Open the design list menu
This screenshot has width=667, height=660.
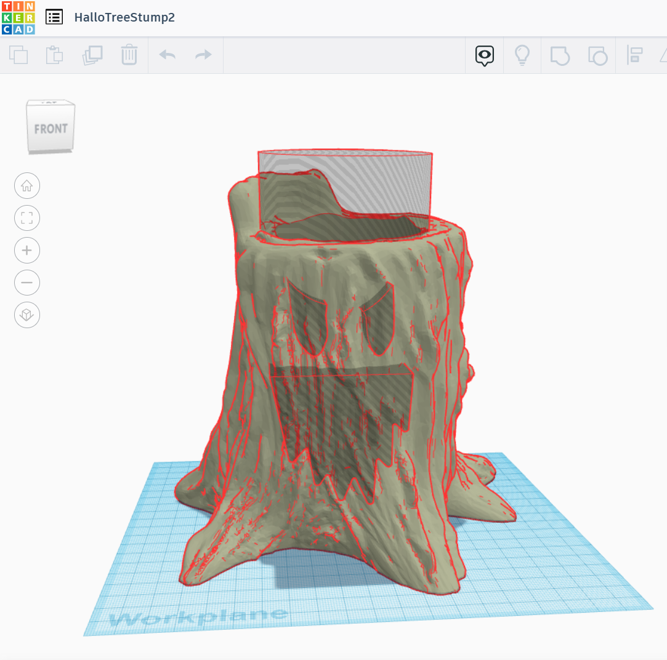[54, 17]
